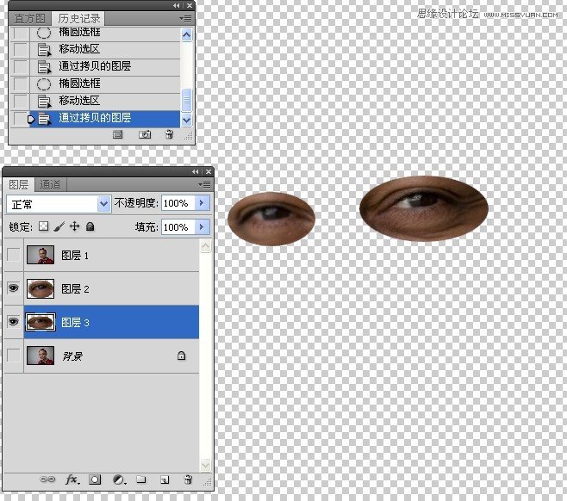Switch to the 直方图 tab
This screenshot has width=567, height=501.
click(x=30, y=18)
